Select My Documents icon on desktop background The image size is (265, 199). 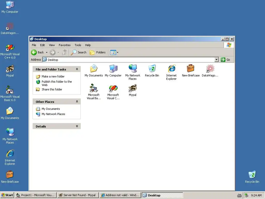point(10,113)
